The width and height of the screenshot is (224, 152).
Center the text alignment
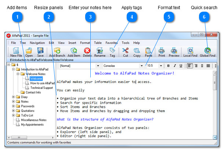point(202,66)
